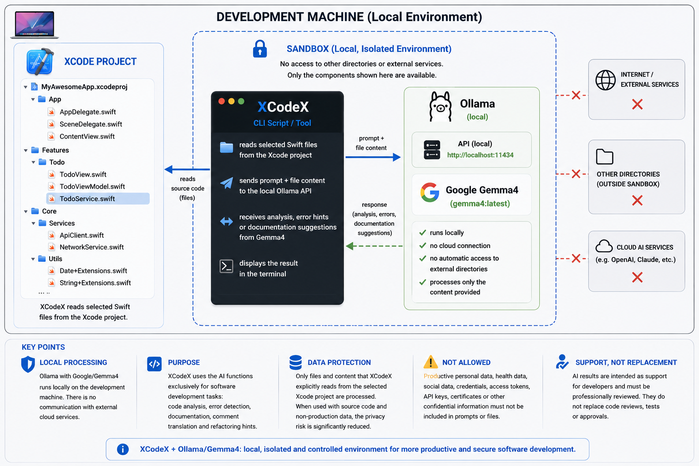Click the checkmark next to runs locally

tap(422, 233)
